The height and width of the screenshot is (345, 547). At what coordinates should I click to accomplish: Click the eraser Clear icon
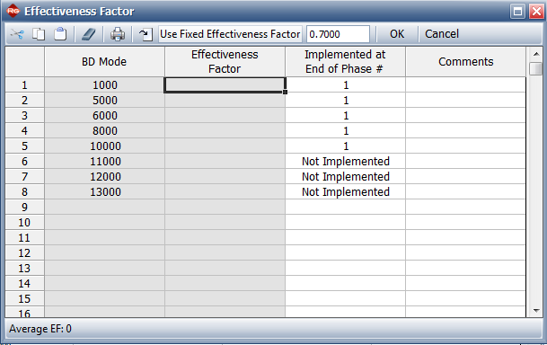point(89,34)
